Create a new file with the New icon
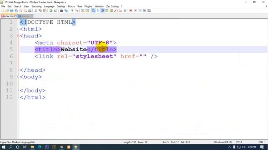Viewport: 268px width, 150px height. [x=3, y=10]
